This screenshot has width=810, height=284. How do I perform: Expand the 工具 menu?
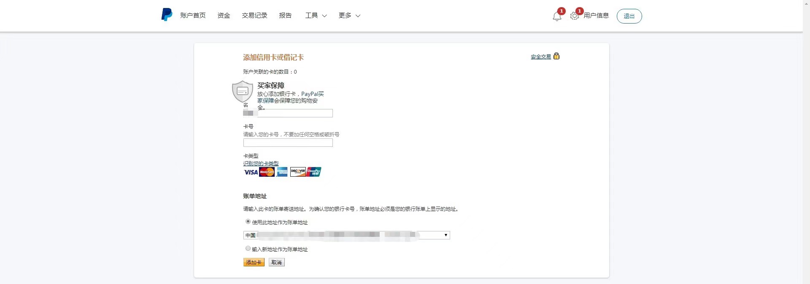(316, 16)
